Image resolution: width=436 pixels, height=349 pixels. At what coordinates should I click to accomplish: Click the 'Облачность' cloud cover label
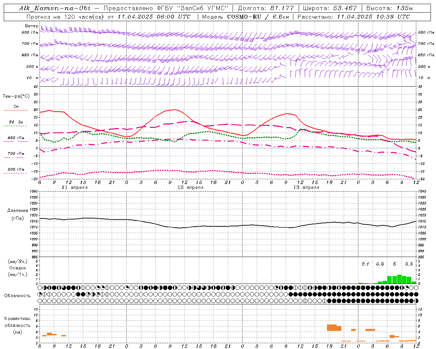click(17, 296)
